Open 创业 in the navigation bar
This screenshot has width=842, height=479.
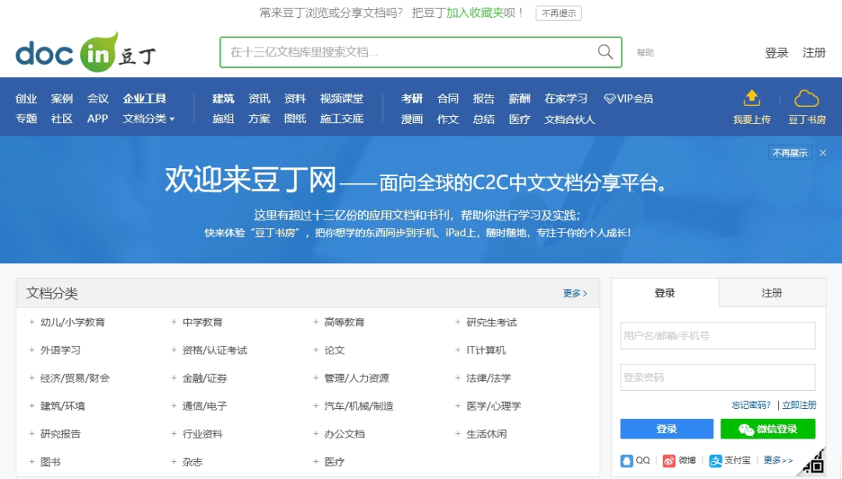pos(26,98)
